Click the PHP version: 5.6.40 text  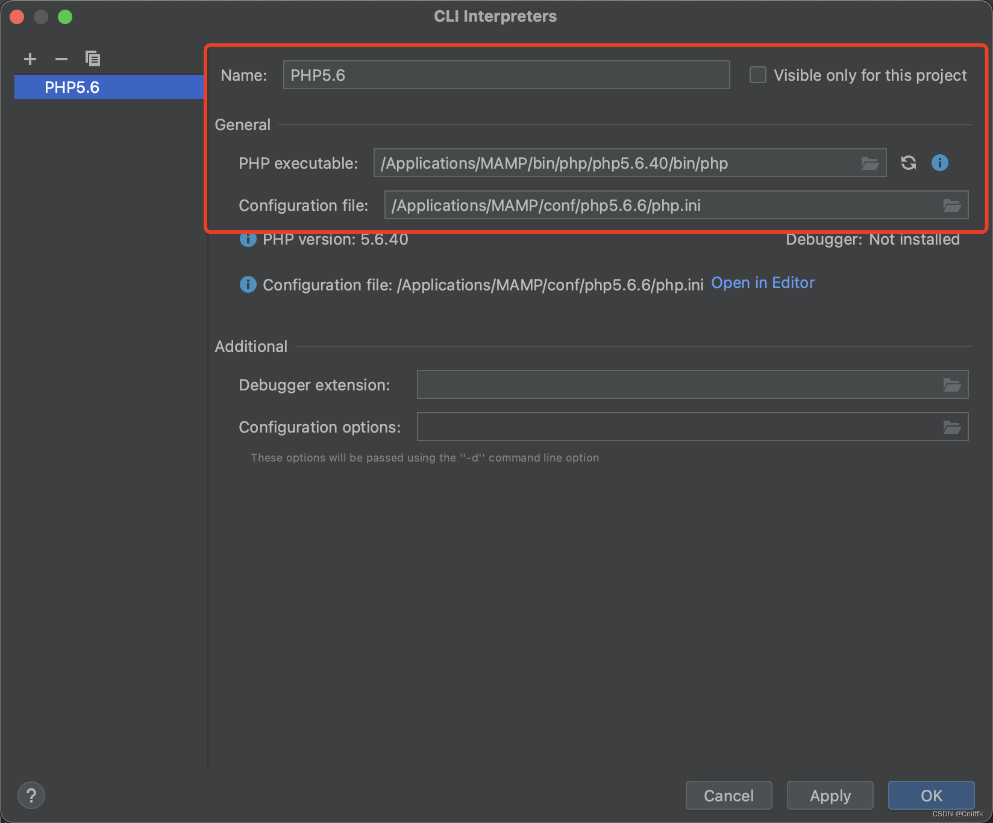(x=336, y=240)
